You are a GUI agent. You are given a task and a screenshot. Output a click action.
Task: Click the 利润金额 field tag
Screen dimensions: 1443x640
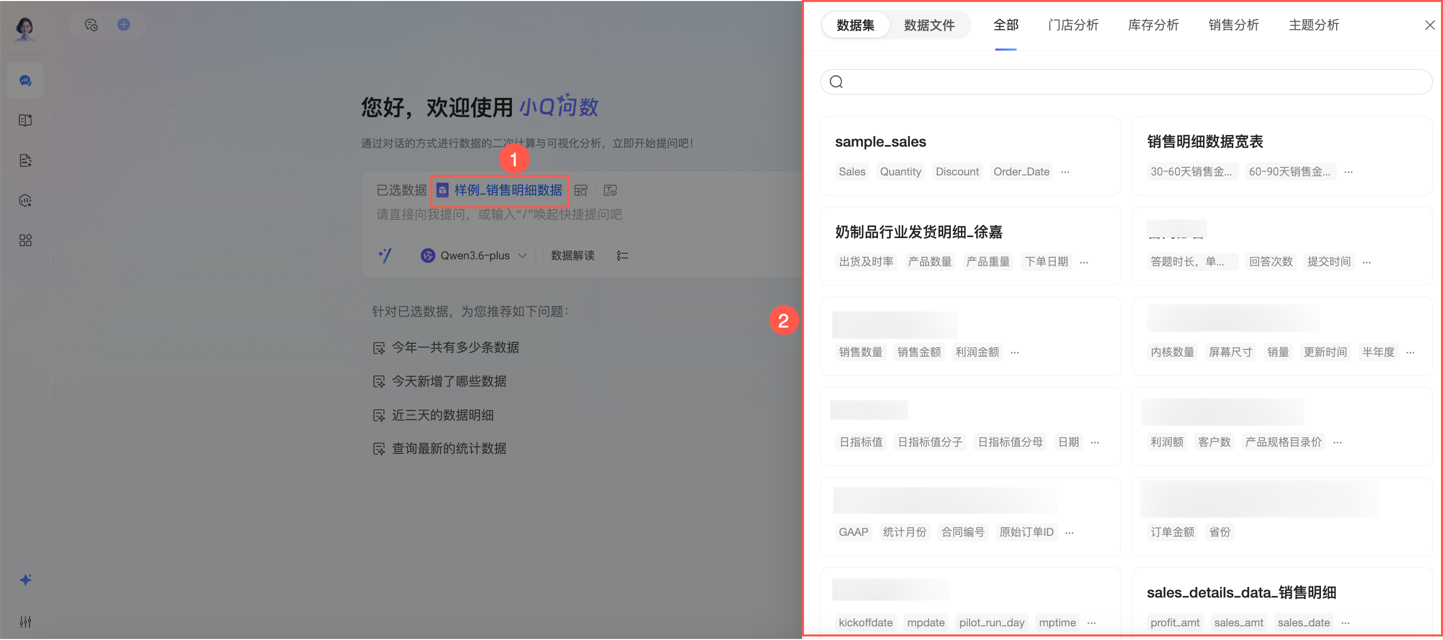[977, 352]
